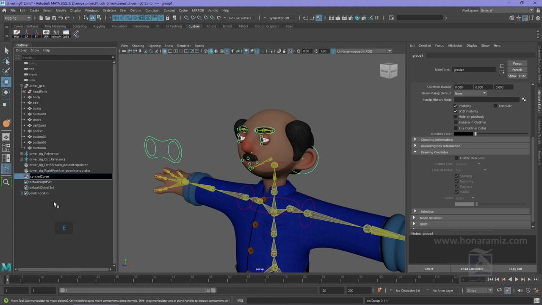Click the Load Attributes button
This screenshot has width=542, height=305.
point(472,269)
